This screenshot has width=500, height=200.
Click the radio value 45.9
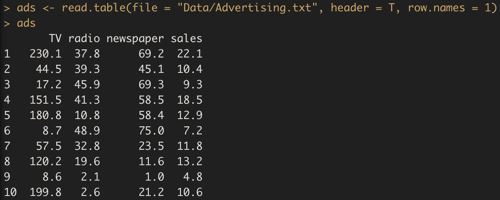click(x=87, y=85)
